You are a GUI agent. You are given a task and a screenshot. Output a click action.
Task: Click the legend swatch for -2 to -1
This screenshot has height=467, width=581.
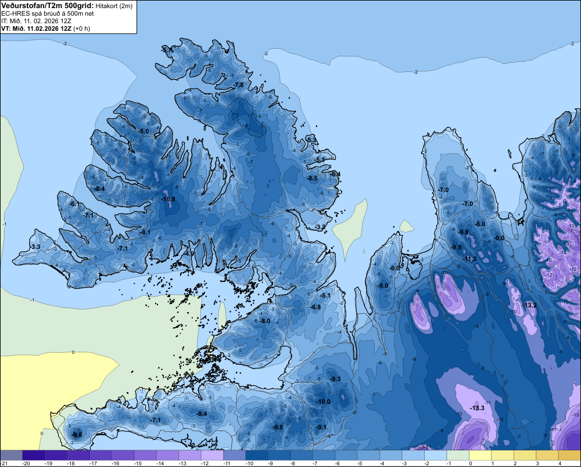[435, 455]
